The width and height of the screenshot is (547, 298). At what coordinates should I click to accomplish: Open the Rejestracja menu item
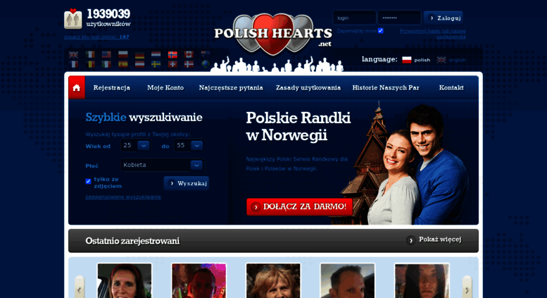click(x=112, y=87)
